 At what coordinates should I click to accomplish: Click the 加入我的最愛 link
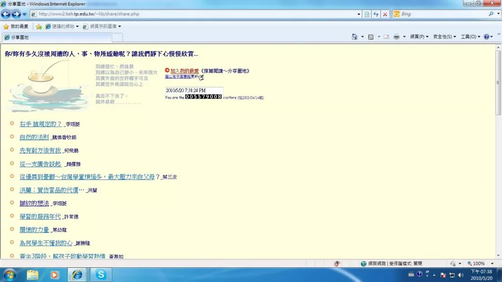tap(184, 71)
